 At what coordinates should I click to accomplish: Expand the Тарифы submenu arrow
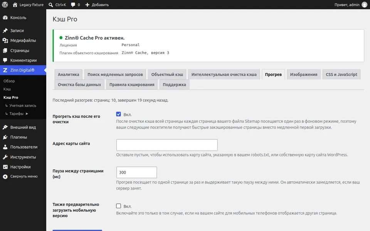coord(27,114)
